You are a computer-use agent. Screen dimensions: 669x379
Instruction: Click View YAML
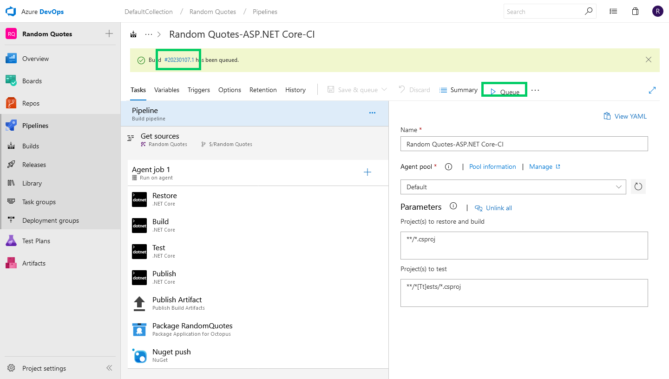pos(625,116)
